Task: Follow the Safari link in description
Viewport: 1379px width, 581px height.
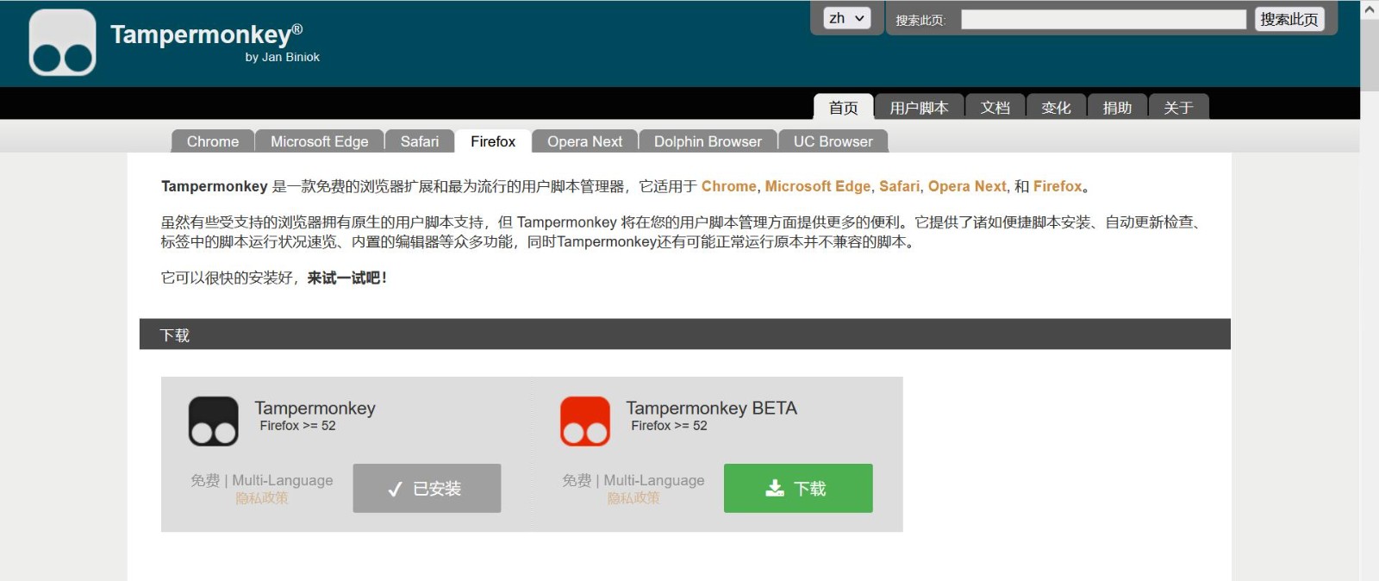Action: 900,186
